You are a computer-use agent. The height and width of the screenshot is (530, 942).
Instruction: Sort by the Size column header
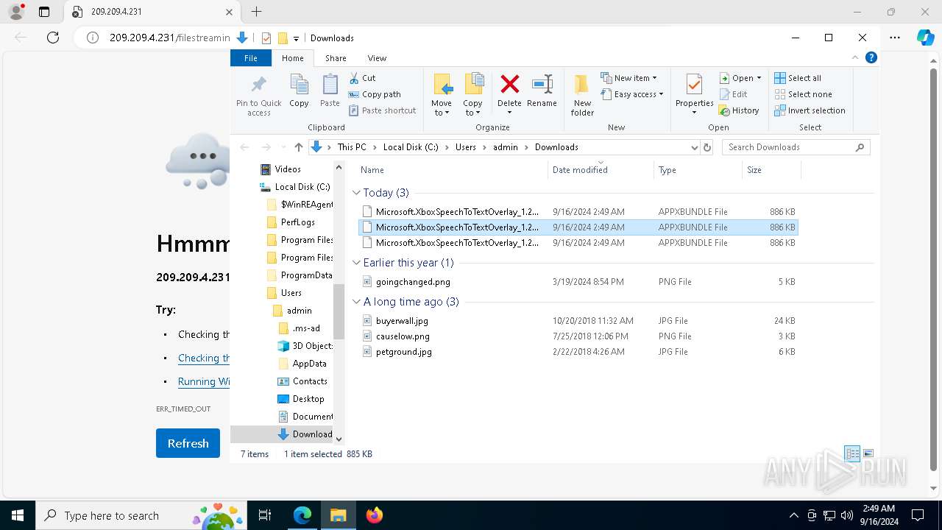pyautogui.click(x=771, y=170)
